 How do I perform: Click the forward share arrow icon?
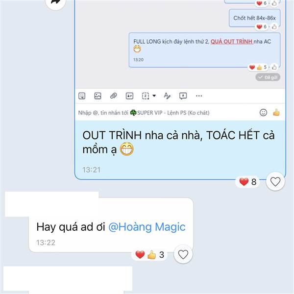point(55,2)
